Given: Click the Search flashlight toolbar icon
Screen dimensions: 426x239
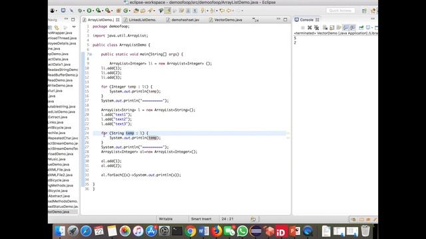Looking at the screenshot, I should 150,11.
